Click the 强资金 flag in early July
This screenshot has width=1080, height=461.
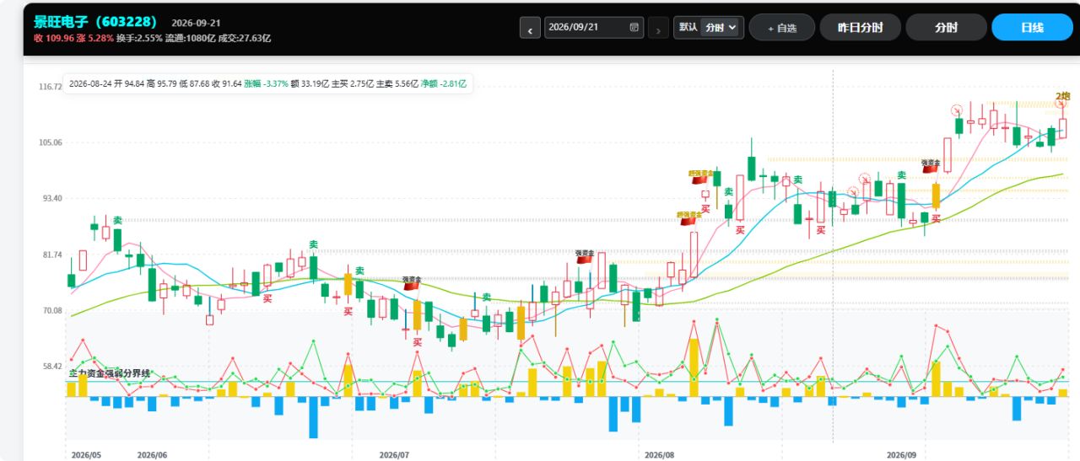click(412, 283)
